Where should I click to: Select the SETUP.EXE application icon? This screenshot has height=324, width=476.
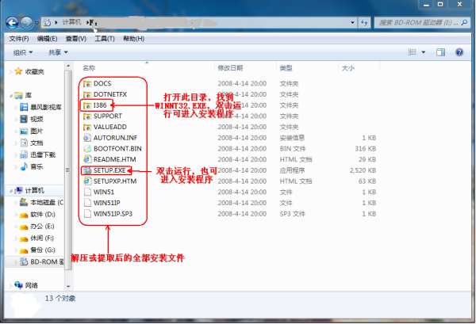click(x=87, y=170)
